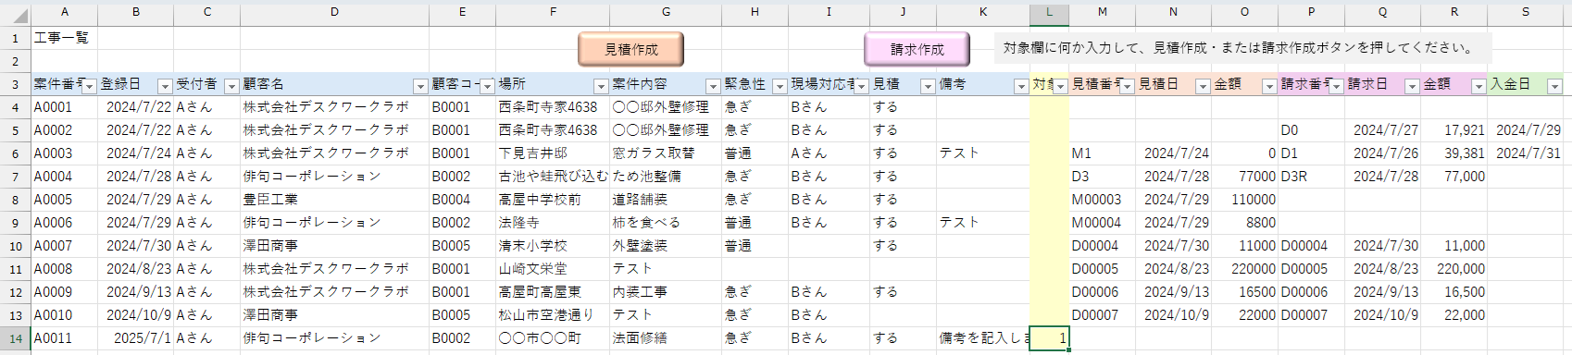This screenshot has height=355, width=1572.
Task: Select row header 14
Action: (15, 338)
